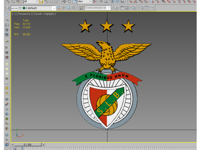Open the Perspective viewport label menu
Image resolution: width=200 pixels, height=150 pixels.
pyautogui.click(x=24, y=14)
